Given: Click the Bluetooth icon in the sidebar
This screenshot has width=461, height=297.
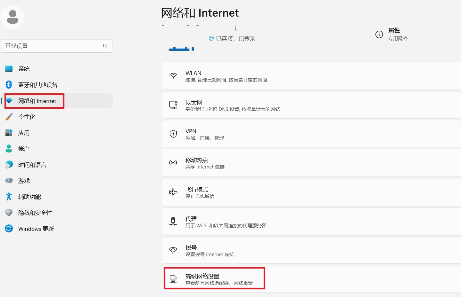Looking at the screenshot, I should click(x=9, y=84).
